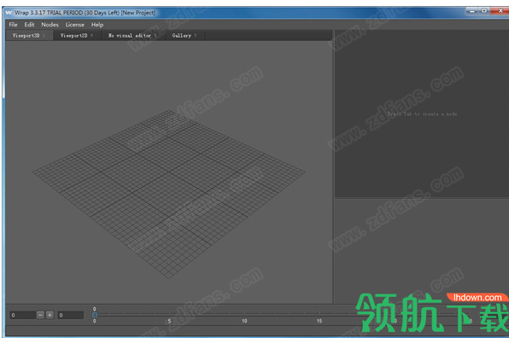Image resolution: width=509 pixels, height=338 pixels.
Task: Expand the Viewport3D tab dropdown arrow
Action: [44, 35]
